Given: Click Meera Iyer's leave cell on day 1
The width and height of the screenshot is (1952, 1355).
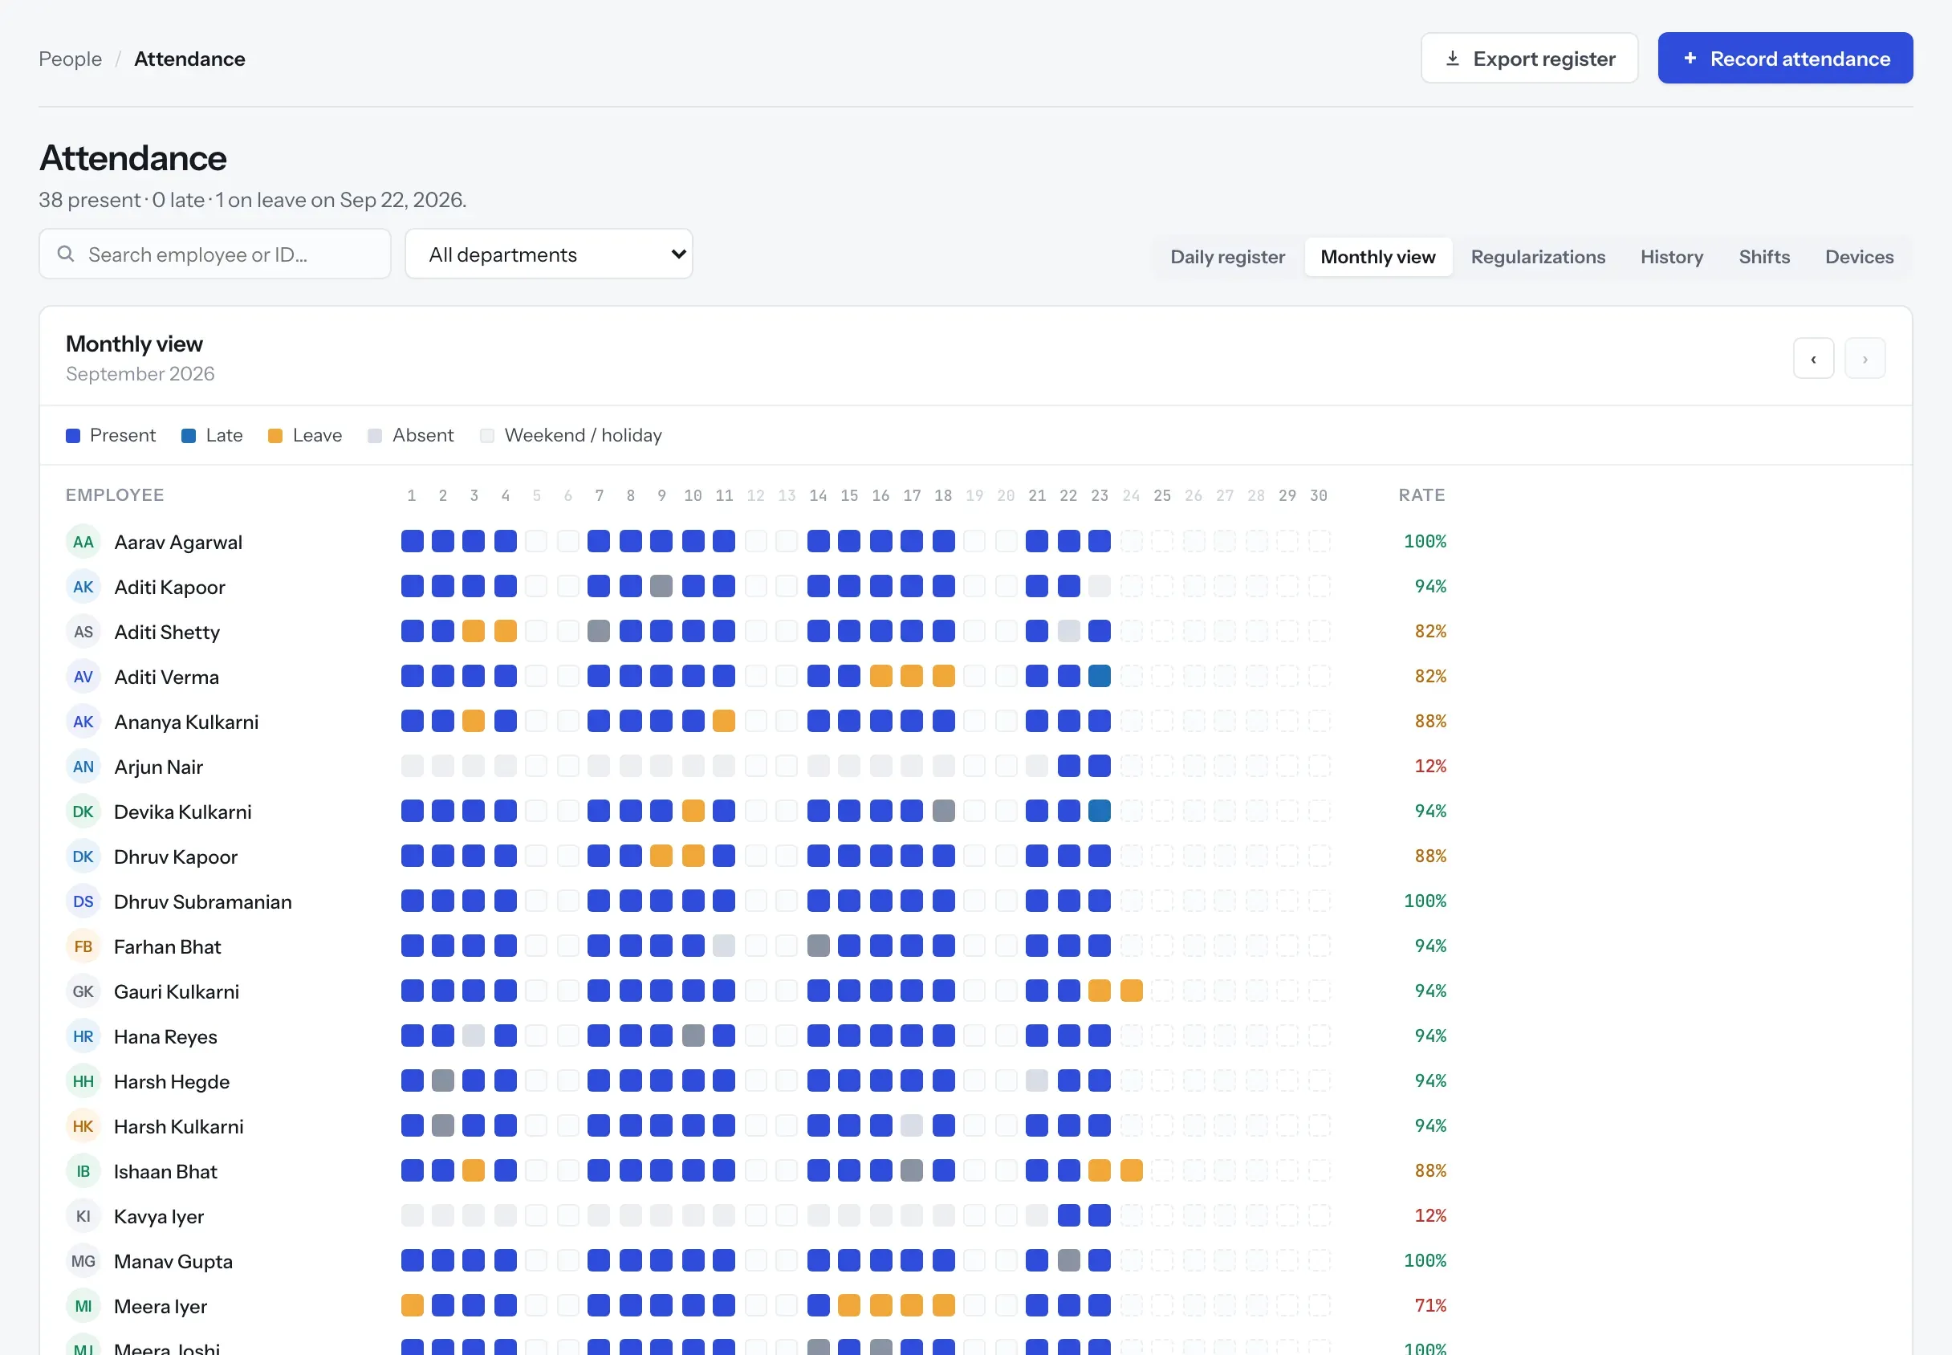Looking at the screenshot, I should click(412, 1307).
